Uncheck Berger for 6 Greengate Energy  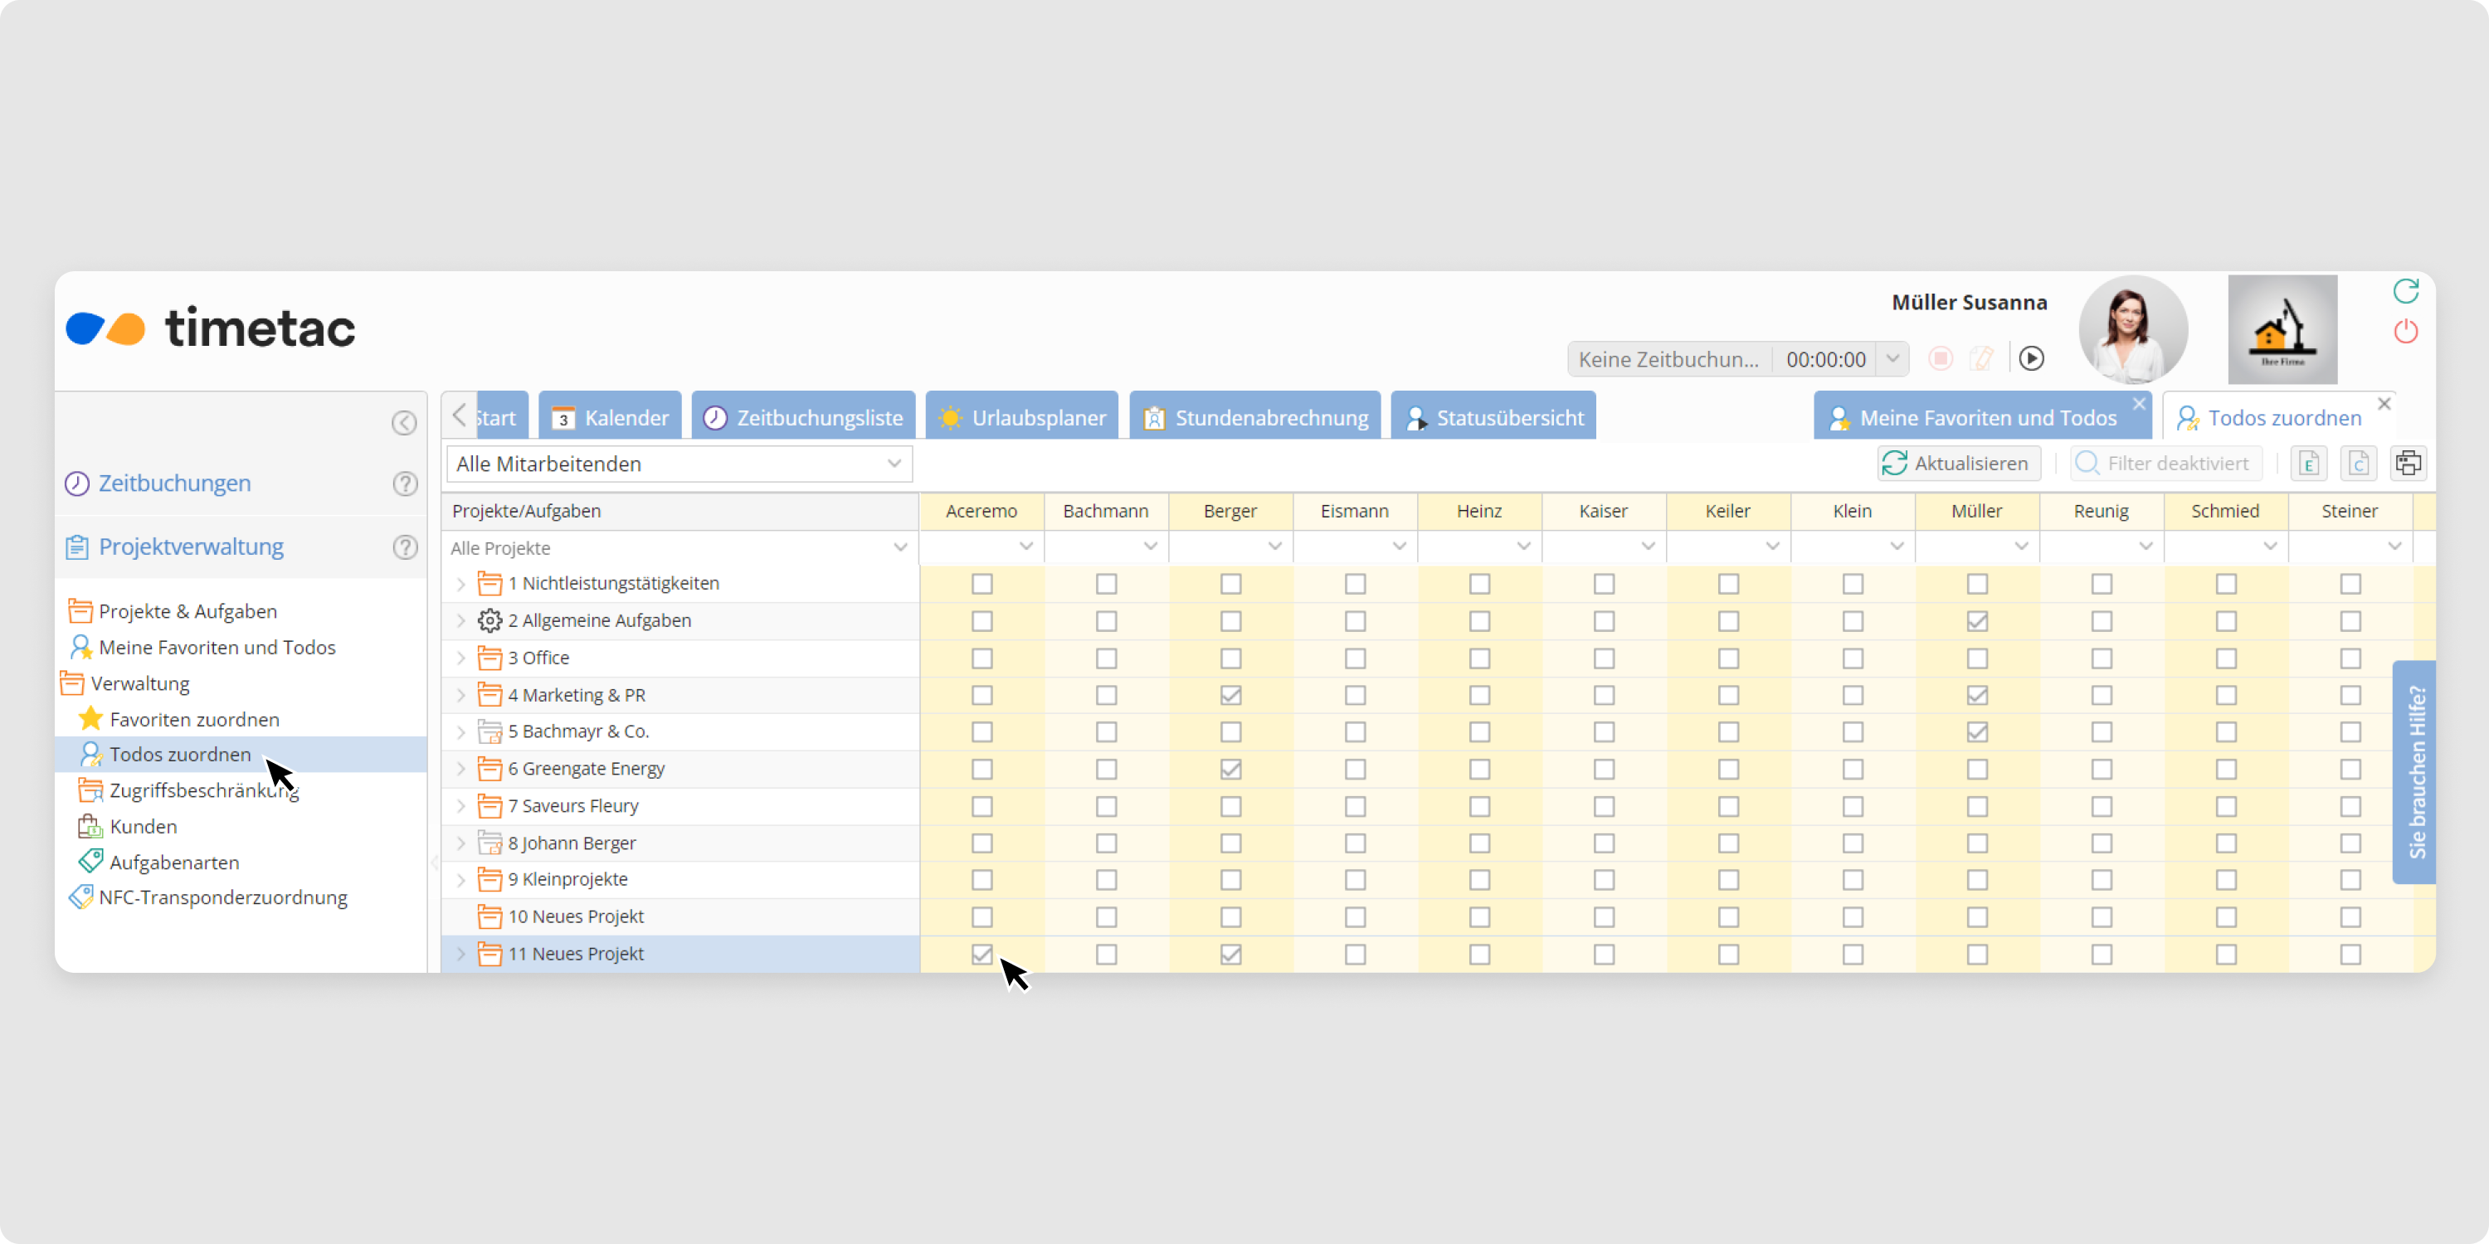coord(1230,770)
